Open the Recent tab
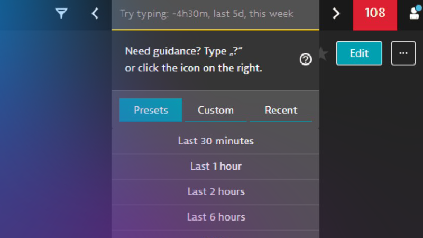 pyautogui.click(x=281, y=110)
